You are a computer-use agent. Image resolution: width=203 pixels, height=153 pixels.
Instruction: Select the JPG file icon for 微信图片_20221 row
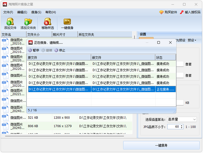(5, 92)
